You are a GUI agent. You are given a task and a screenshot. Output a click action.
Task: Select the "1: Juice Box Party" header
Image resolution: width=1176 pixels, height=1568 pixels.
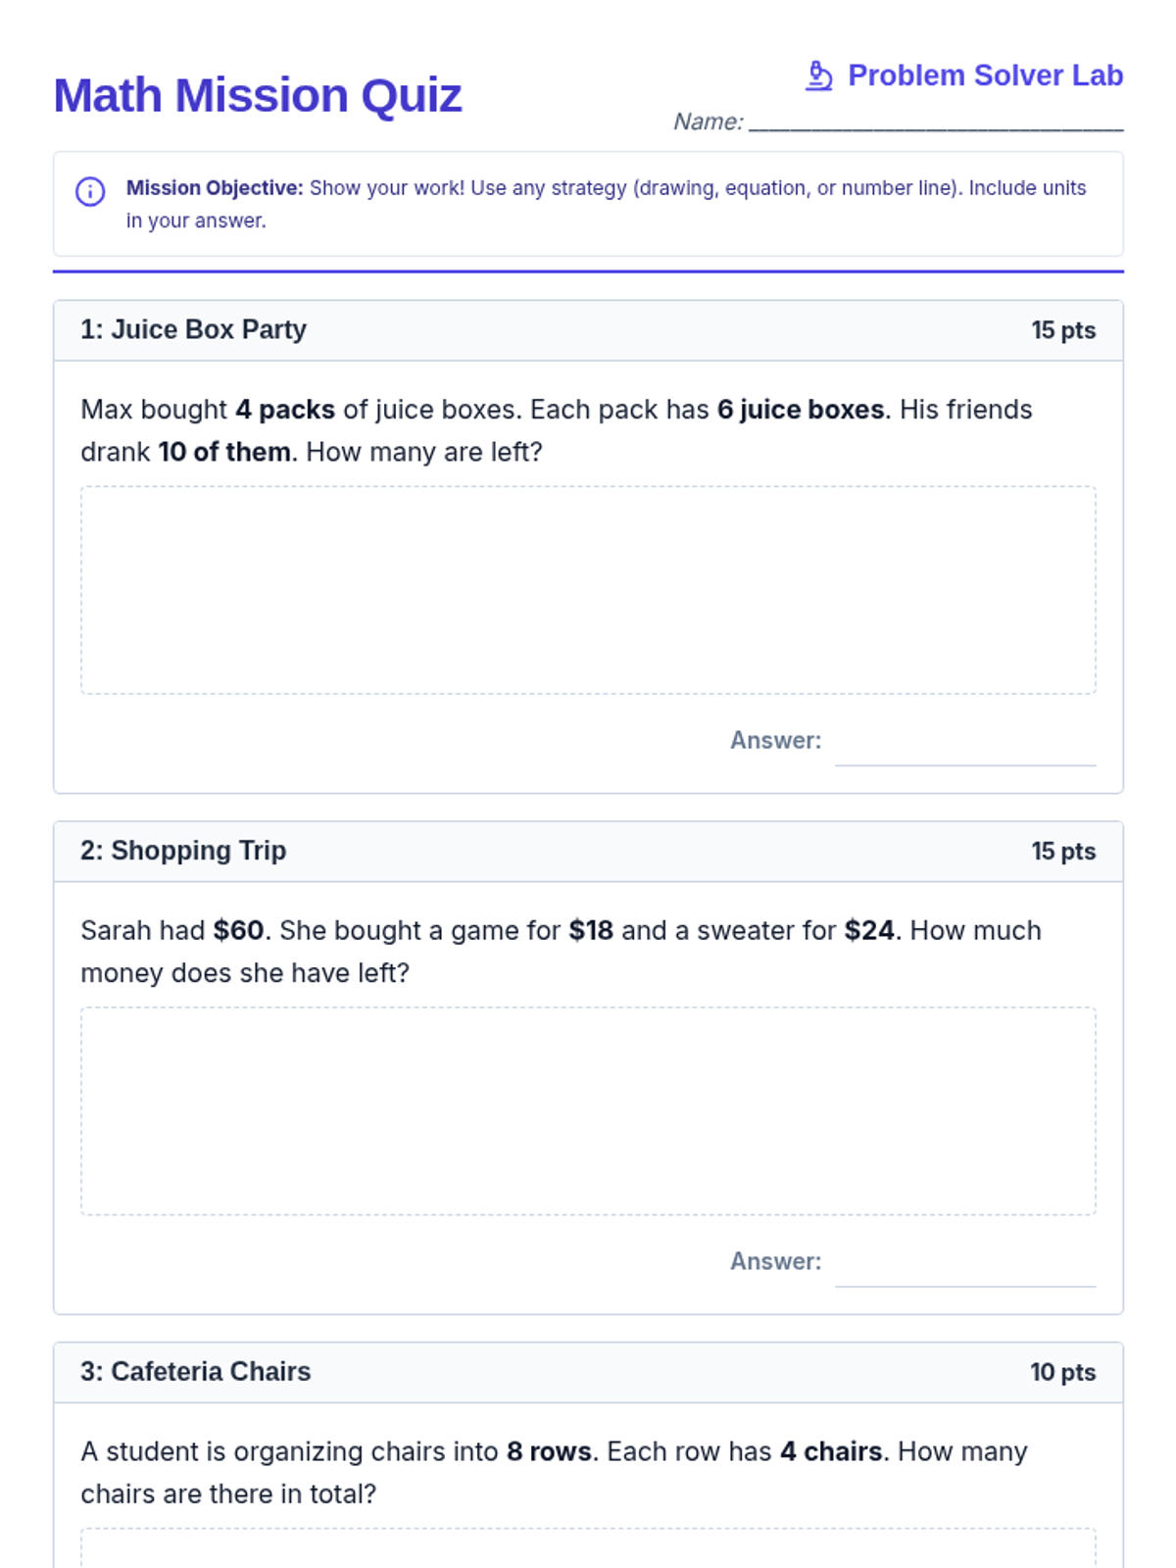click(193, 330)
